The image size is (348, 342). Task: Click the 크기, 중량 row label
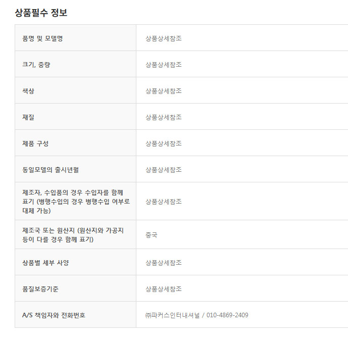click(36, 65)
